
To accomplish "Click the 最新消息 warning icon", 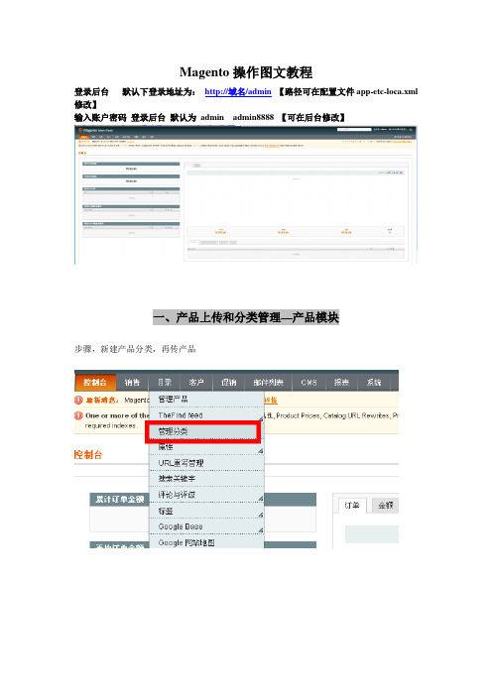I will click(x=78, y=400).
